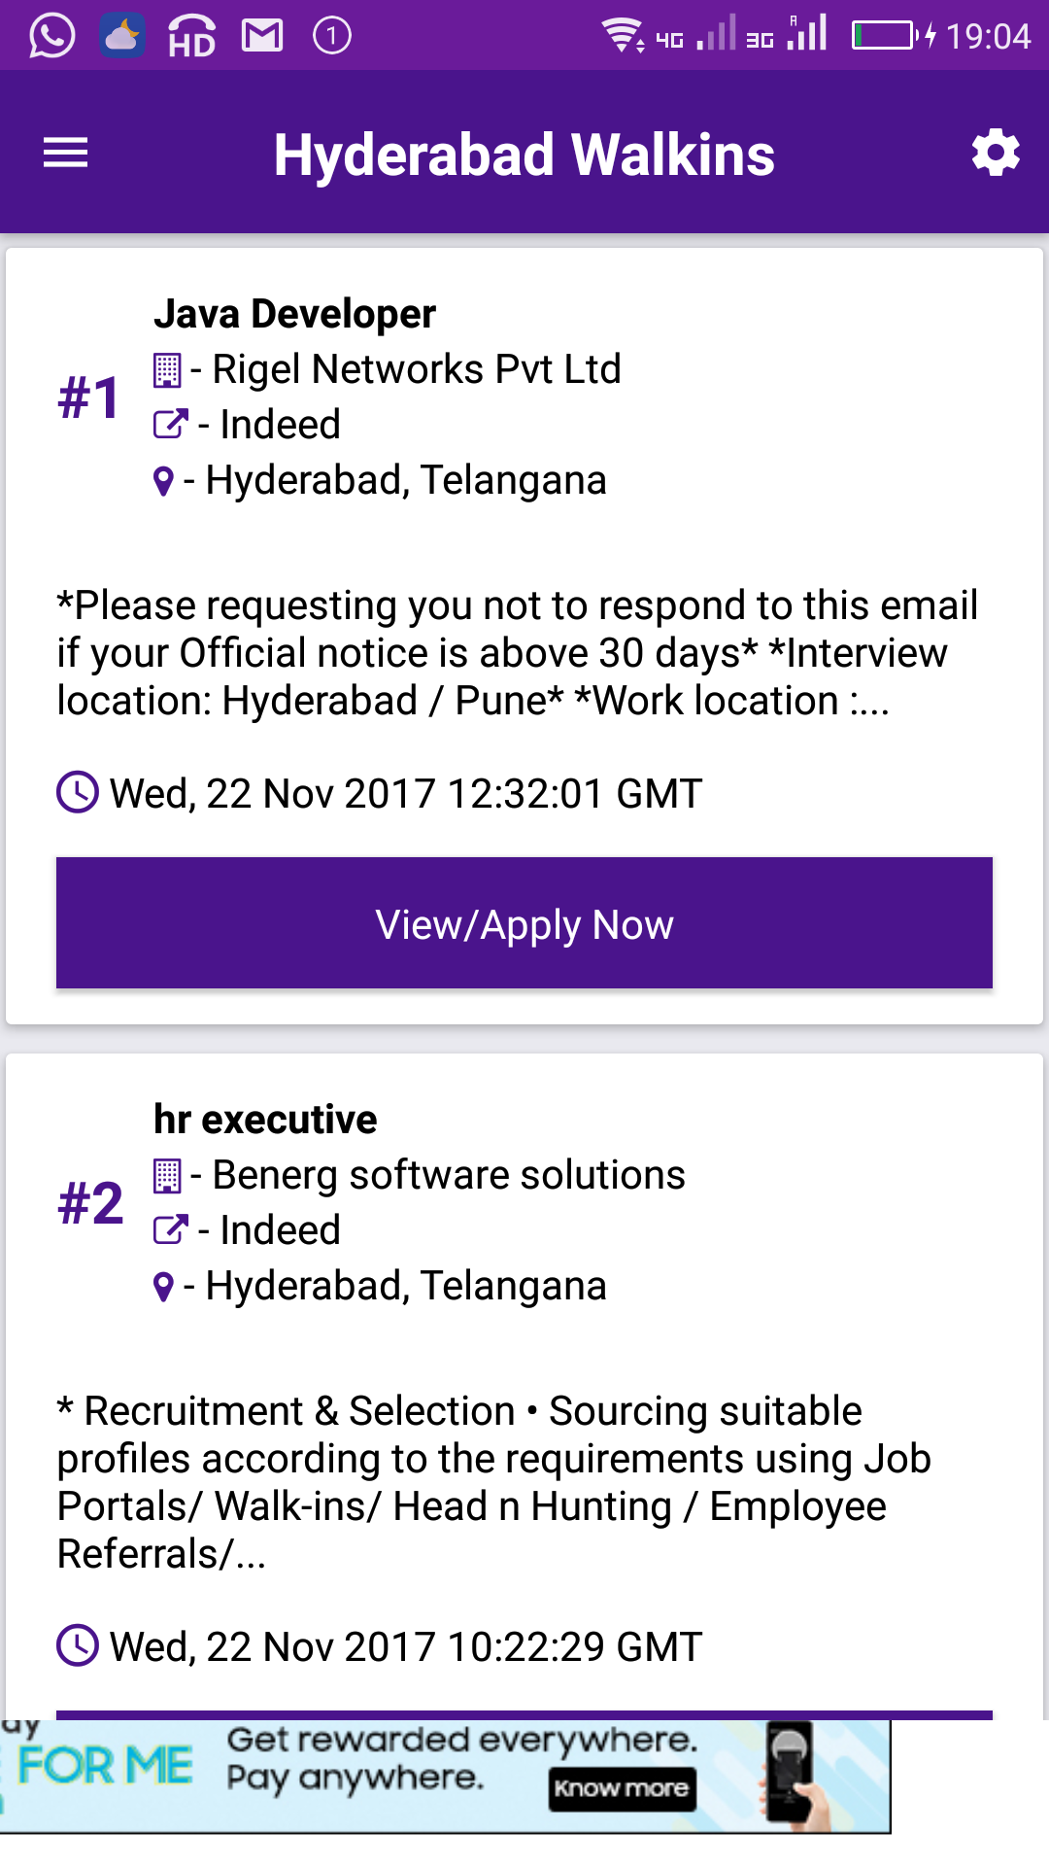Select the Hyderabad Walkins header title
Viewport: 1049px width, 1866px height.
[x=524, y=155]
